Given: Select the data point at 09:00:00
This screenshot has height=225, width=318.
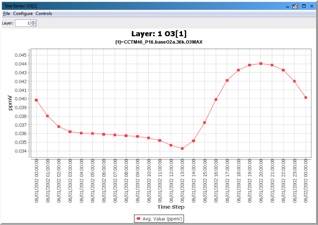Looking at the screenshot, I should coord(137,136).
